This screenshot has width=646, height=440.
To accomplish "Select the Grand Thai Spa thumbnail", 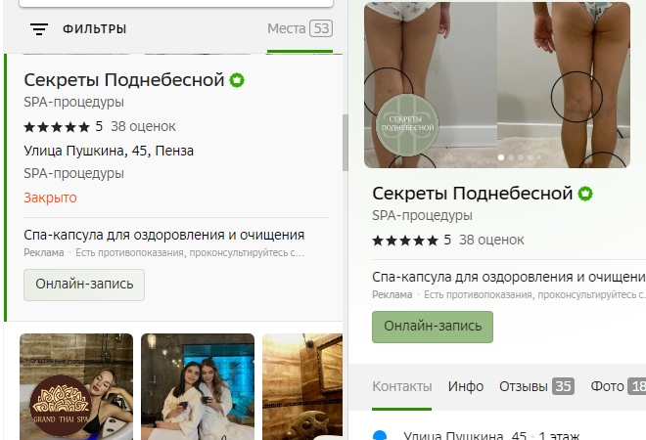I will click(75, 386).
